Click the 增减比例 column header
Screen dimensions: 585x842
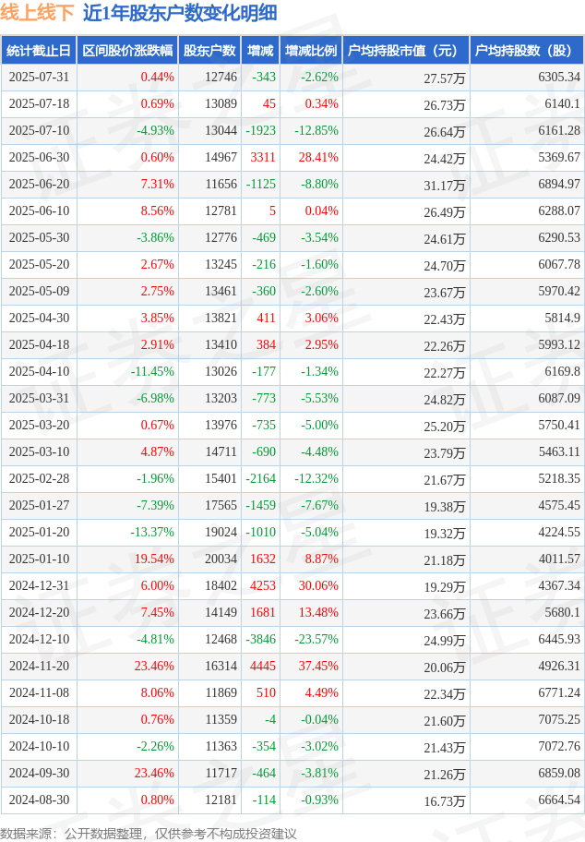coord(311,51)
